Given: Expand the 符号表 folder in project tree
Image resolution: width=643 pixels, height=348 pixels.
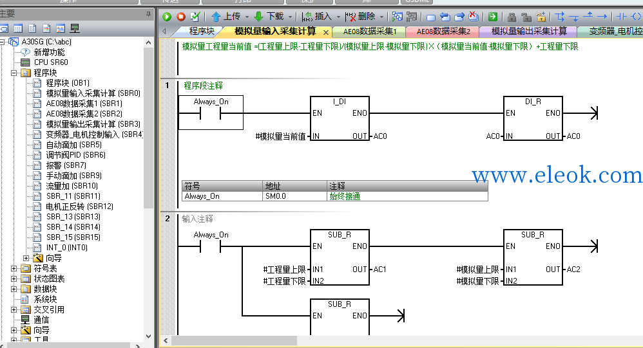Looking at the screenshot, I should [14, 269].
